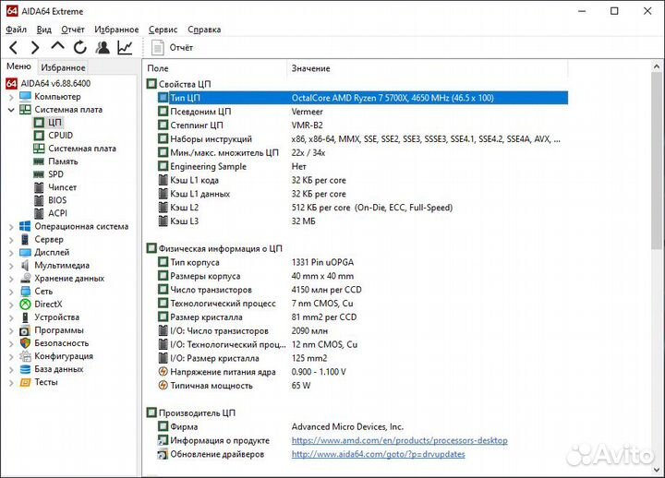
Task: Select the BIOS item in tree
Action: tap(57, 200)
